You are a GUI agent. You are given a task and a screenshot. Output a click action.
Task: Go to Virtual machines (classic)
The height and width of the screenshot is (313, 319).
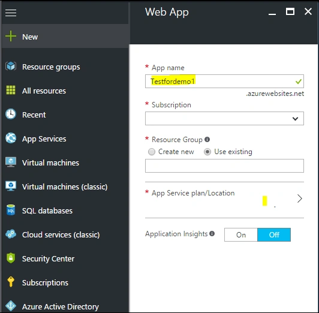coord(65,186)
